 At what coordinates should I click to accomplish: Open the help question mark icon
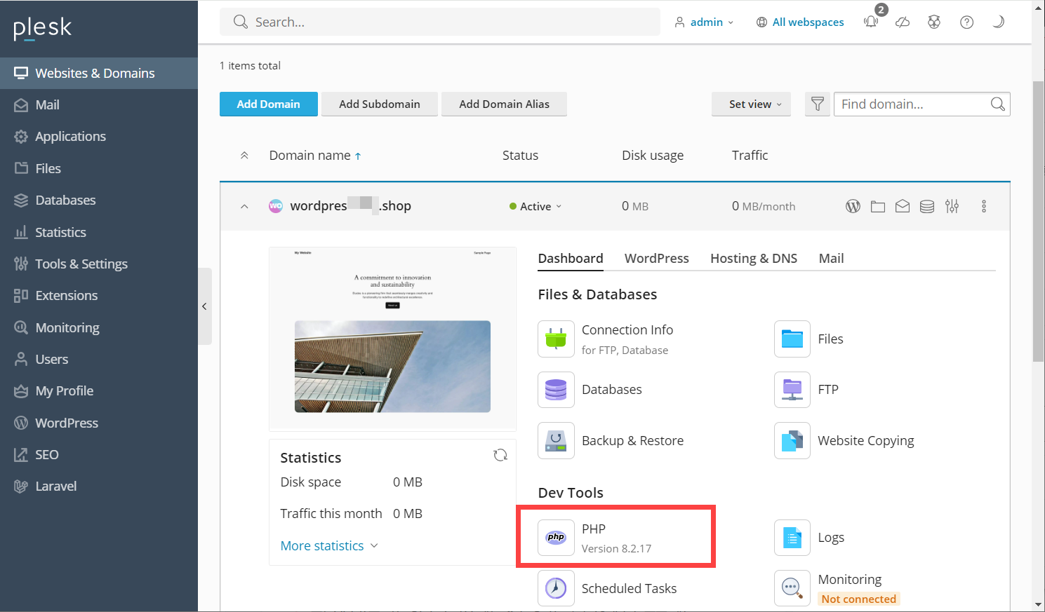click(966, 22)
